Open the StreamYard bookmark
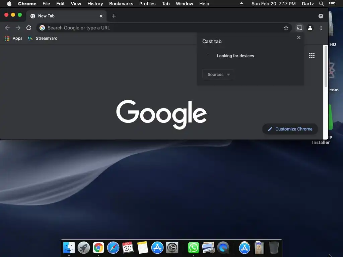343x257 pixels. [x=43, y=38]
